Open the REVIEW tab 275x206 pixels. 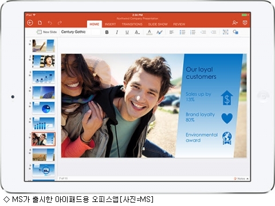[179, 24]
